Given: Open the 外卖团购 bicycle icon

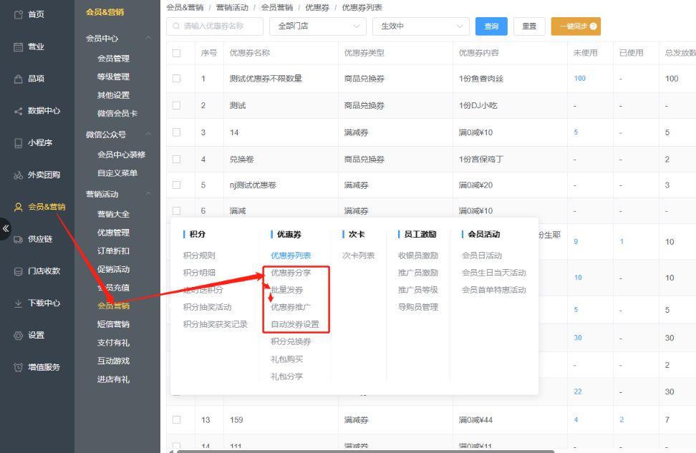Looking at the screenshot, I should (x=18, y=175).
